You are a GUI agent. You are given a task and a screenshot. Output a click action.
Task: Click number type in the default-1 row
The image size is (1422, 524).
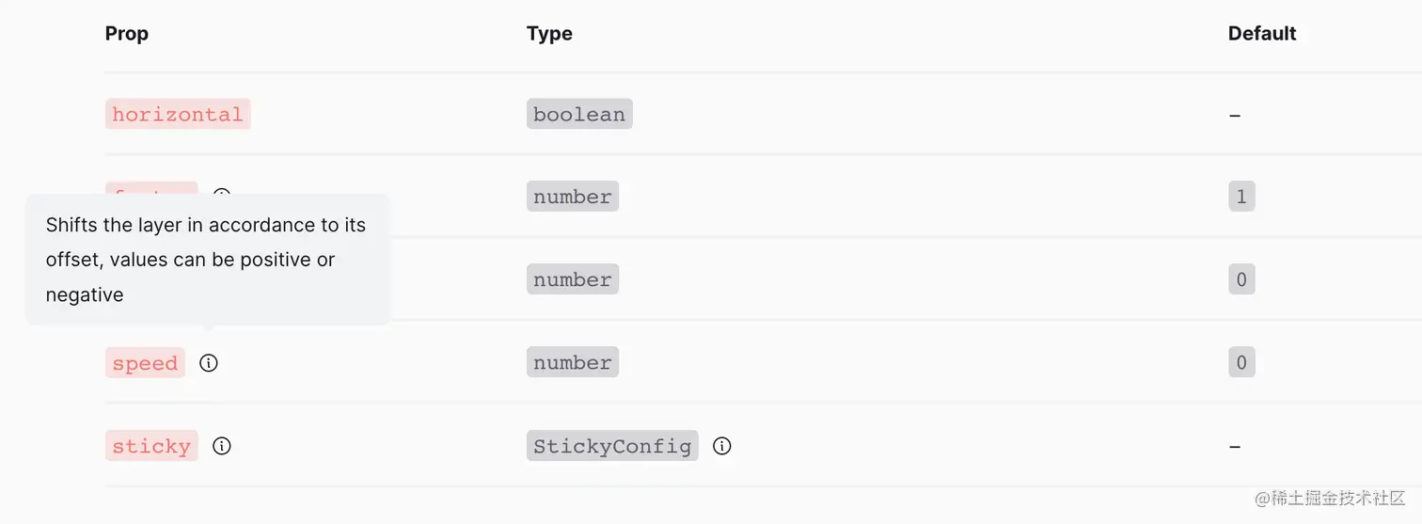tap(573, 197)
